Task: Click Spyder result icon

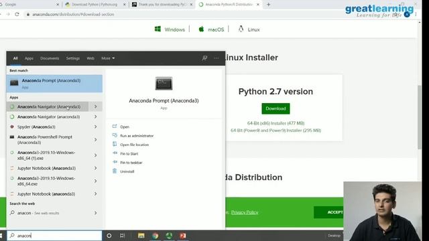Action: point(12,127)
